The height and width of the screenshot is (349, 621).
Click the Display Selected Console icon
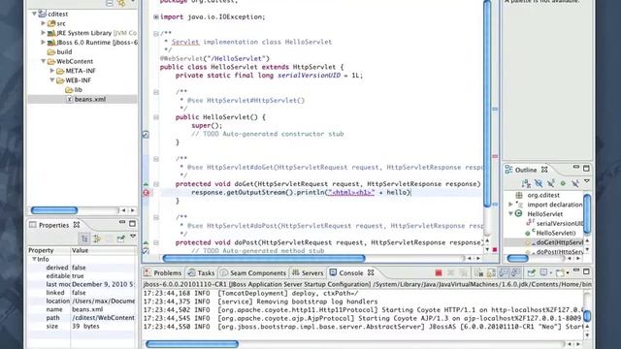pos(543,272)
